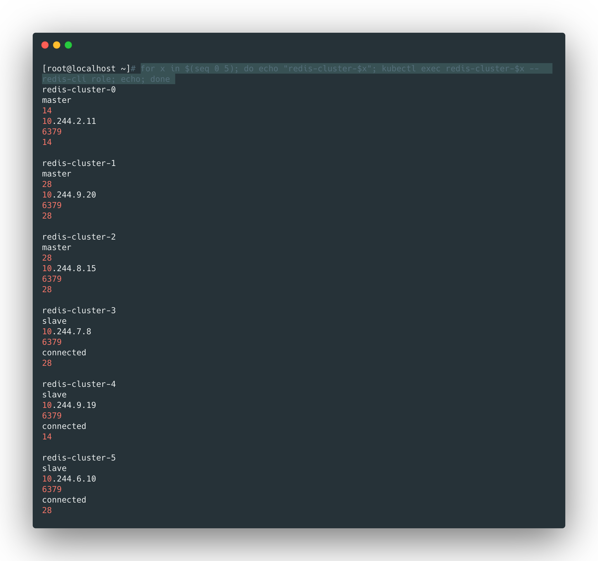Click the IP address 10.244.9.20
Screen dimensions: 598x561
pos(69,195)
